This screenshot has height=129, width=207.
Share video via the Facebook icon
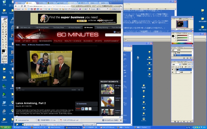pyautogui.click(x=83, y=109)
